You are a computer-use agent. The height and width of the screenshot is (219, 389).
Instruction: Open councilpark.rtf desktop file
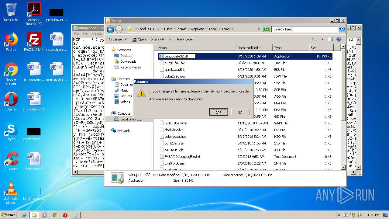34,102
